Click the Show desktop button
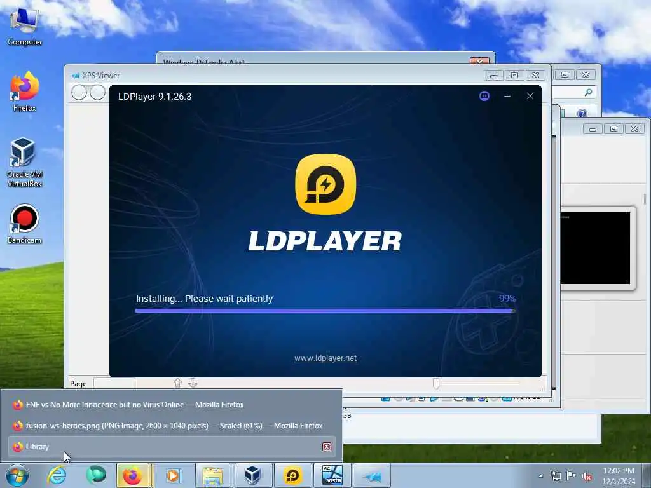Viewport: 651px width, 488px height. tap(647, 475)
